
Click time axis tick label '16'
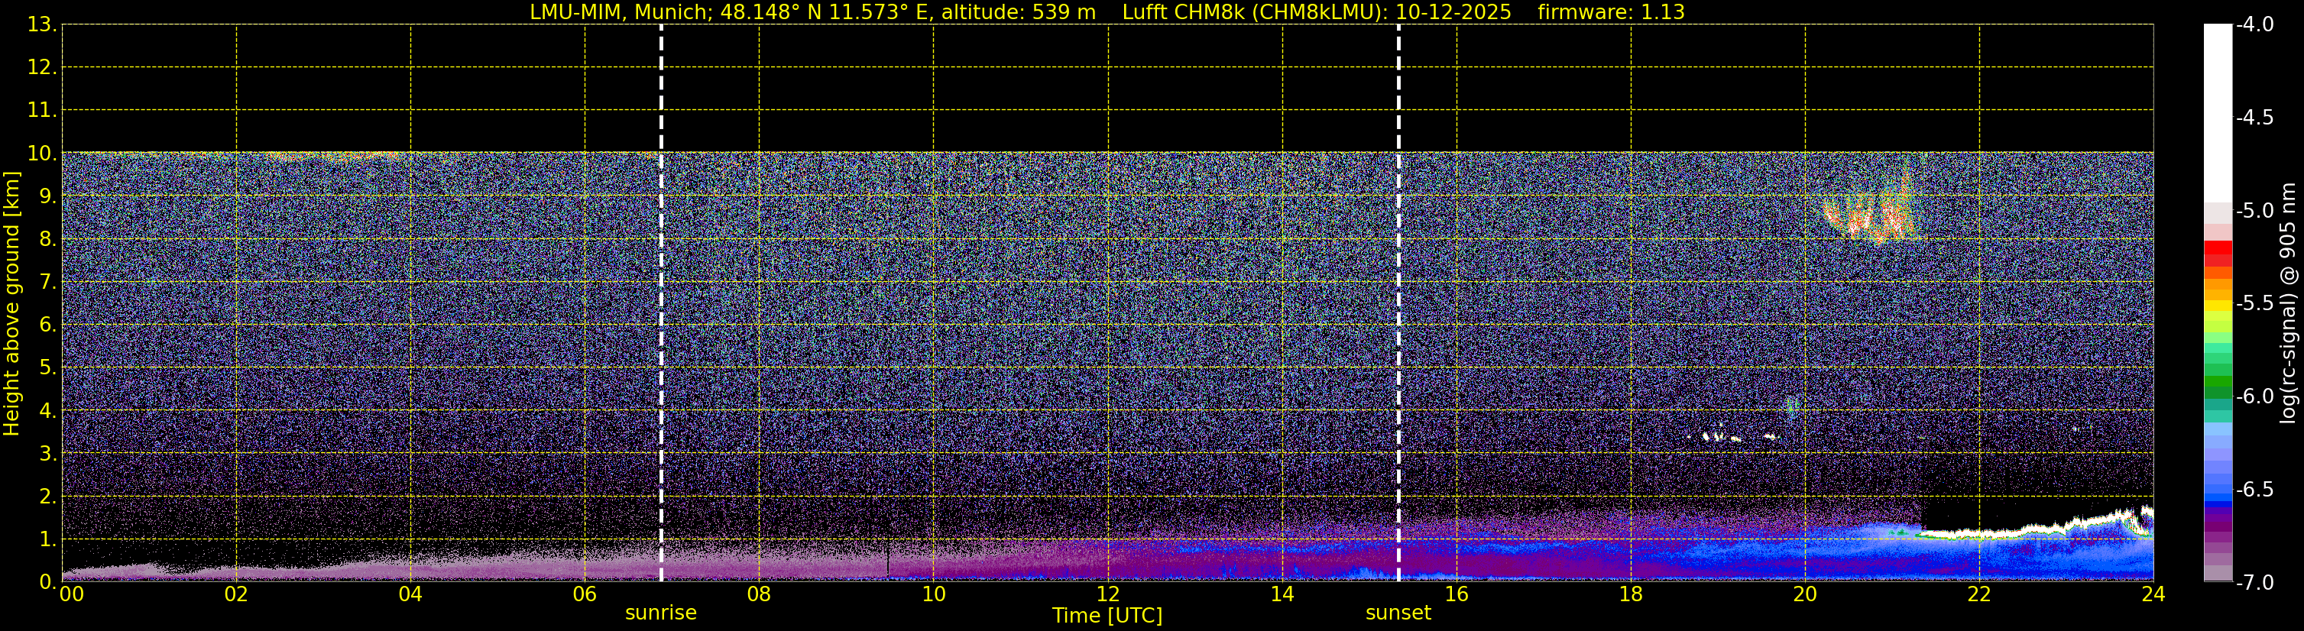coord(1457,594)
